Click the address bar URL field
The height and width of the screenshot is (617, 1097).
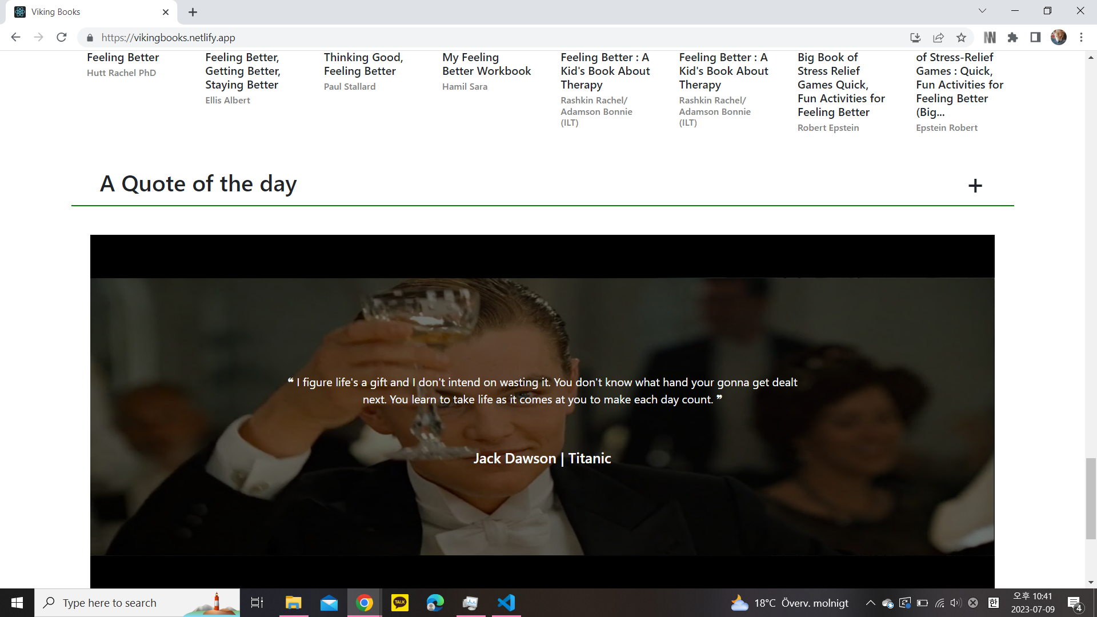click(400, 38)
